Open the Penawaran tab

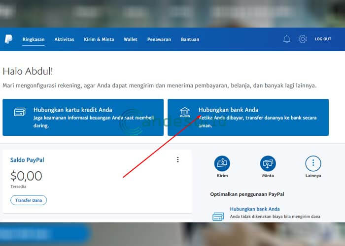tap(159, 39)
